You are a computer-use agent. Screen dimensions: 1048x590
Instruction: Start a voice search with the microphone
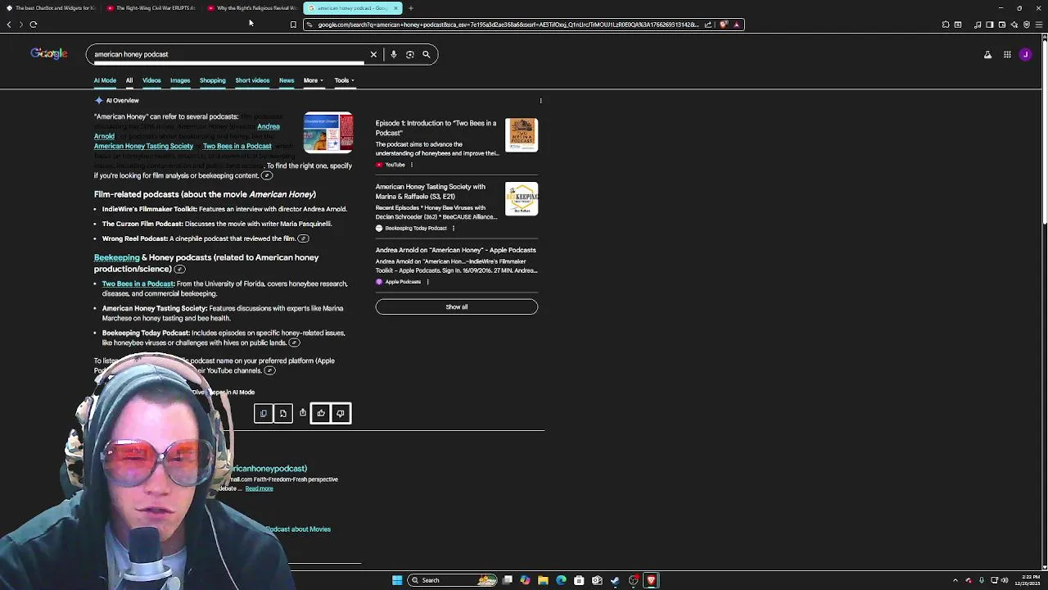click(x=393, y=54)
